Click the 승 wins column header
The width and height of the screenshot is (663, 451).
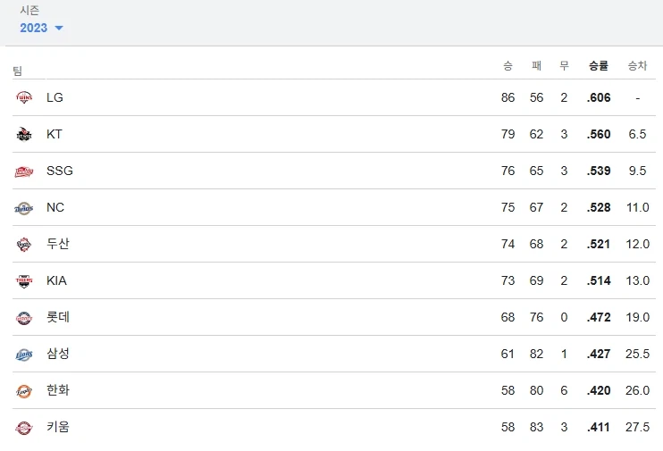pos(508,65)
